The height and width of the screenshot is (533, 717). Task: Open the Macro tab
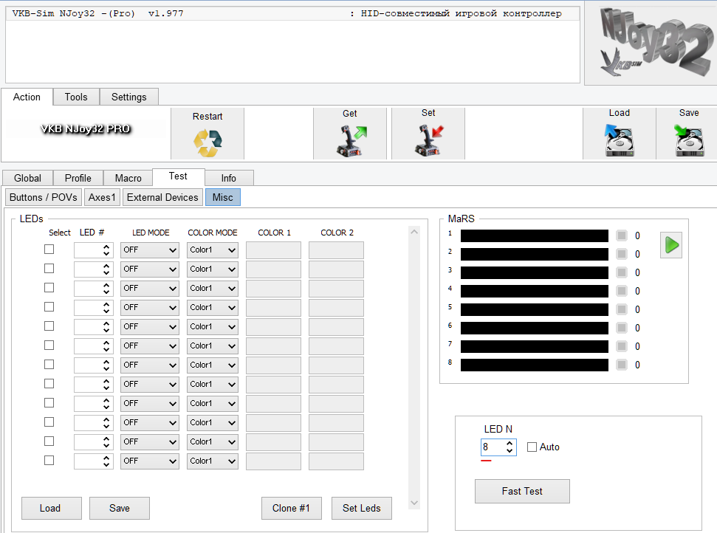coord(128,178)
